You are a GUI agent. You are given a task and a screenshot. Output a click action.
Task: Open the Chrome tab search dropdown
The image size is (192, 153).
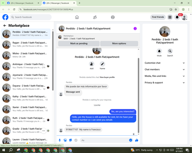click(x=3, y=3)
